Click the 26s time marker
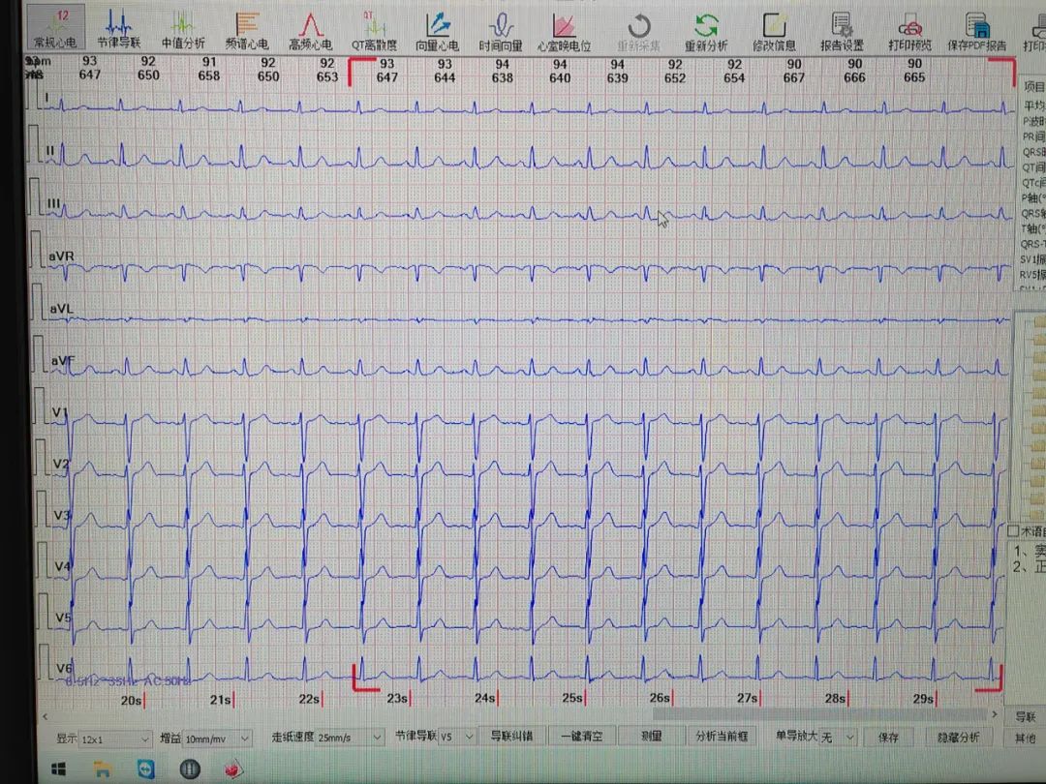Viewport: 1046px width, 784px height. coord(660,697)
